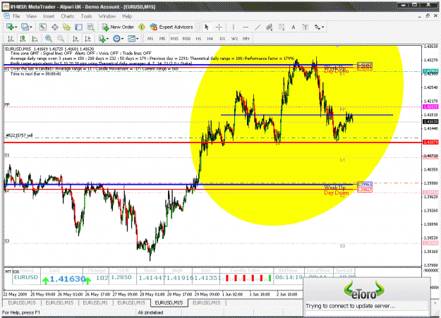Set timeframe to M5

point(162,39)
